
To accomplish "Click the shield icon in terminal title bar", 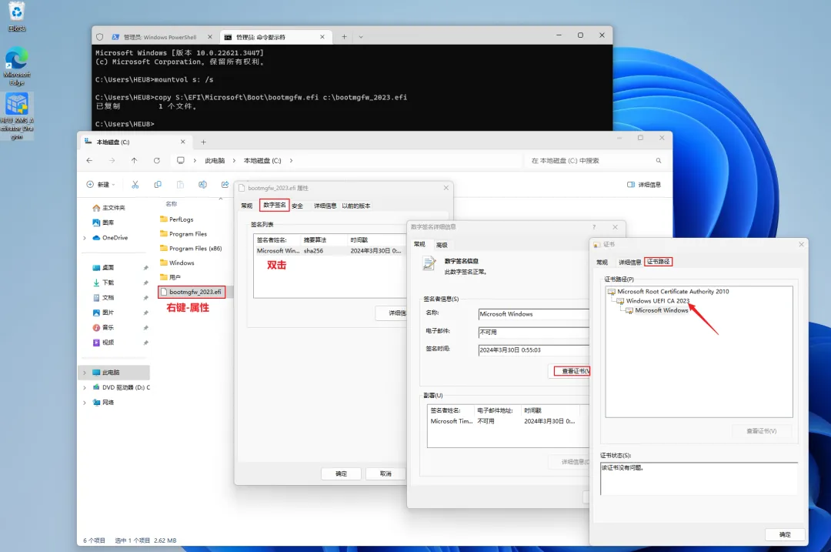I will tap(99, 37).
